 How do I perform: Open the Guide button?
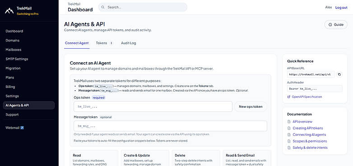[336, 25]
